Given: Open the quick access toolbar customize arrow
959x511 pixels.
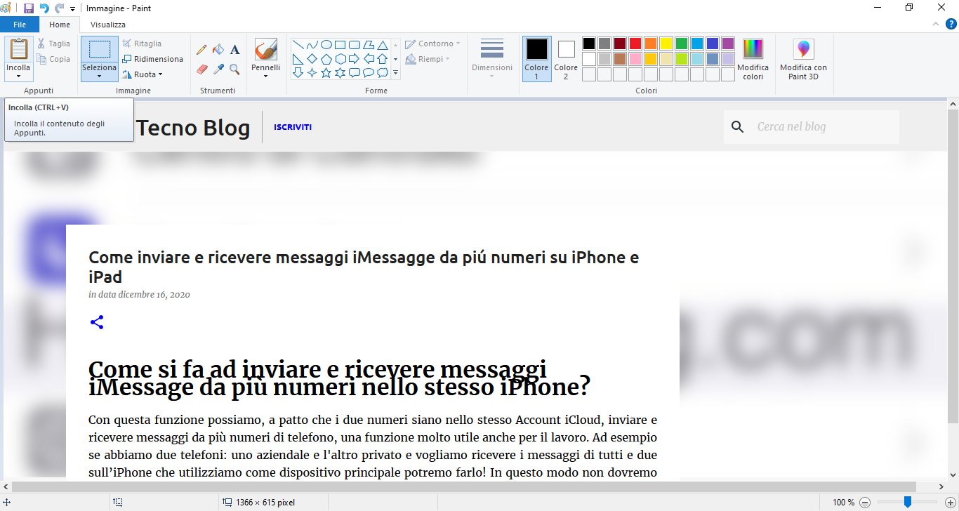Looking at the screenshot, I should (x=73, y=9).
